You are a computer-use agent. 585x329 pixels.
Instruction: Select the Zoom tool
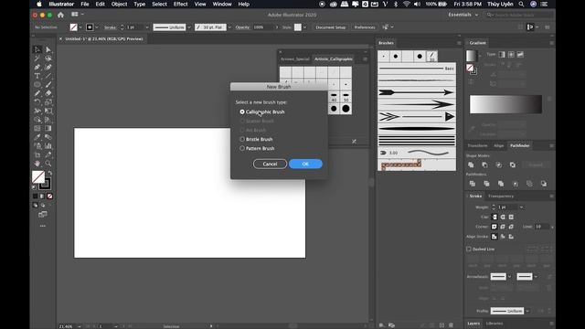(48, 164)
